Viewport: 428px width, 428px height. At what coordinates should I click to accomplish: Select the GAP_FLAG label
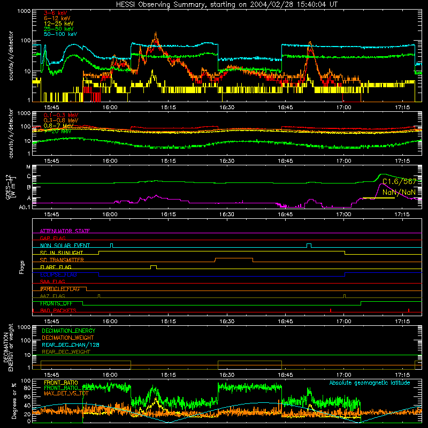point(52,238)
